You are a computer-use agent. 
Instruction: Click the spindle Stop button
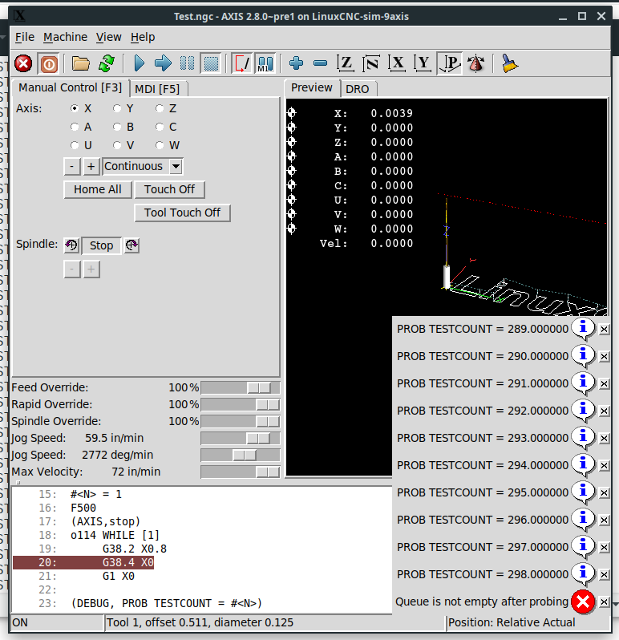coord(101,245)
